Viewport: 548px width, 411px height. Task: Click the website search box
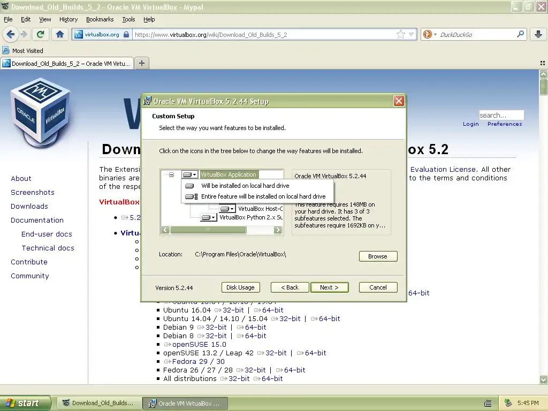[x=501, y=115]
